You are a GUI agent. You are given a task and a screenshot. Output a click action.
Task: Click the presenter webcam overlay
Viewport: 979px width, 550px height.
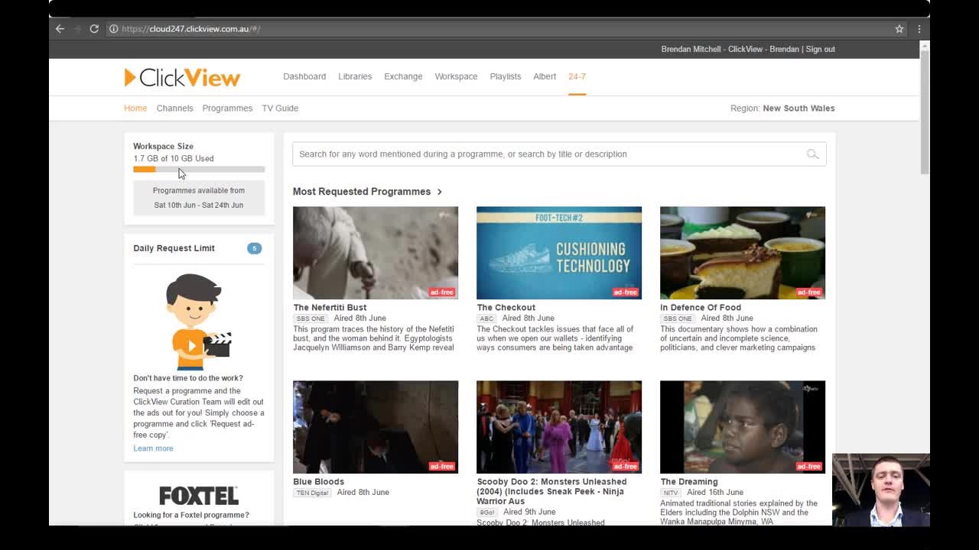[881, 490]
